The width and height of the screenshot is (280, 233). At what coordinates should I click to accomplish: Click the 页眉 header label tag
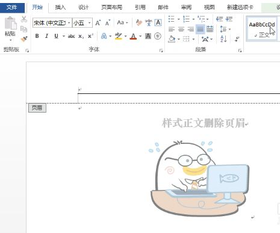(37, 108)
